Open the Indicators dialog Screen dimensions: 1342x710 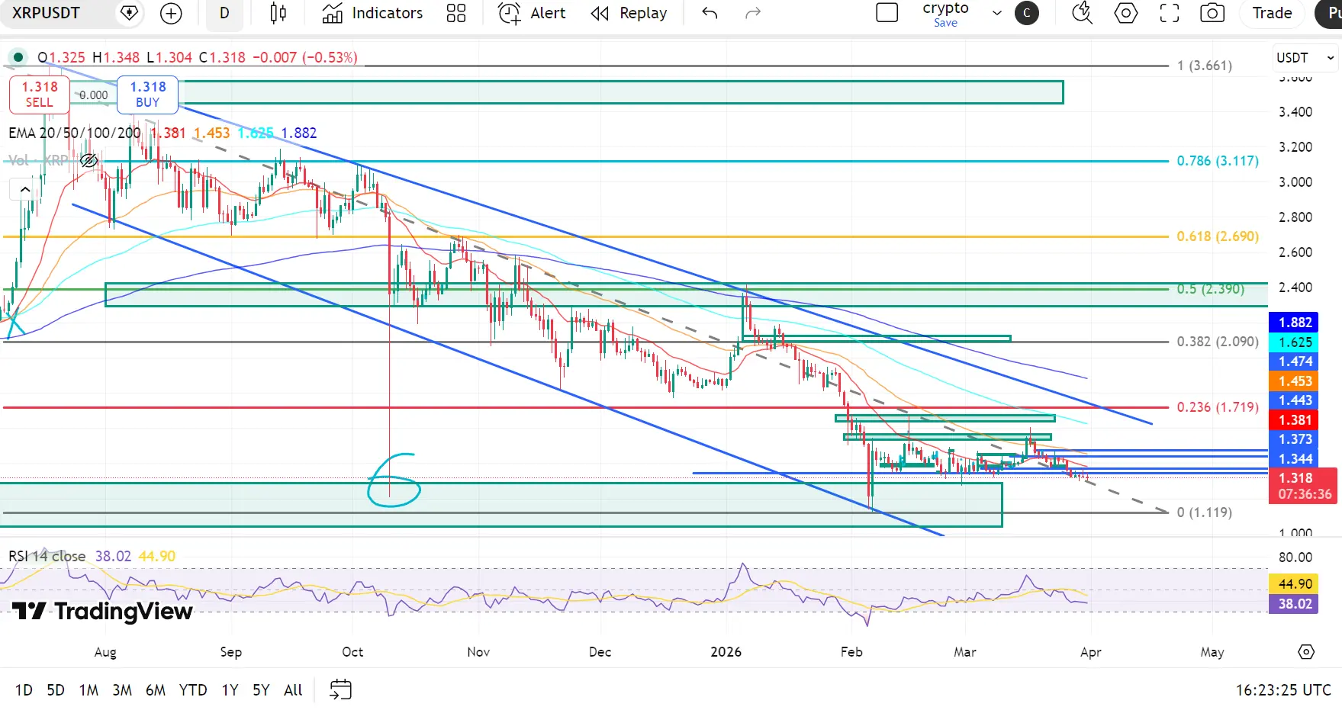coord(372,13)
